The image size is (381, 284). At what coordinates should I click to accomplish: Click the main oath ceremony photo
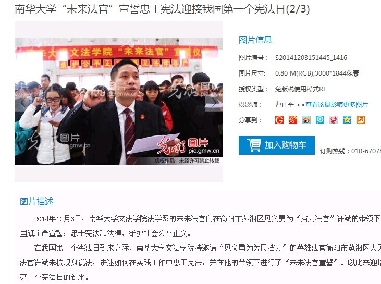(119, 101)
